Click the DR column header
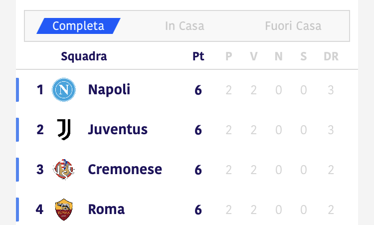 [331, 56]
